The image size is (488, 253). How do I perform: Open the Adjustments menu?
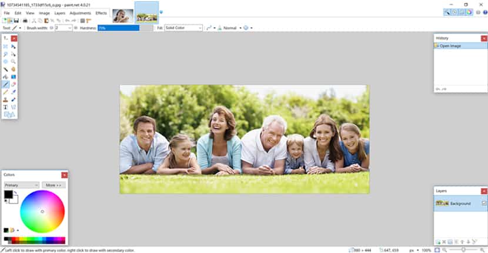[81, 13]
